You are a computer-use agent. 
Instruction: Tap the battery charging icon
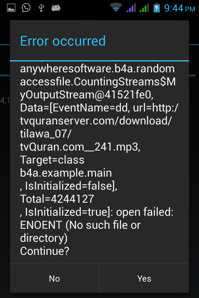(156, 8)
